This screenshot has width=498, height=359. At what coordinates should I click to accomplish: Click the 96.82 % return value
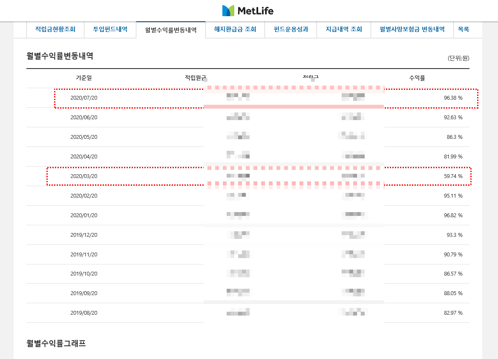coord(453,215)
